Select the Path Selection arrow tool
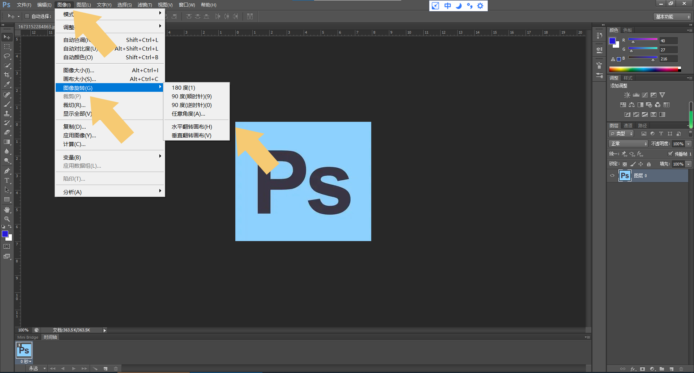694x373 pixels. point(7,190)
